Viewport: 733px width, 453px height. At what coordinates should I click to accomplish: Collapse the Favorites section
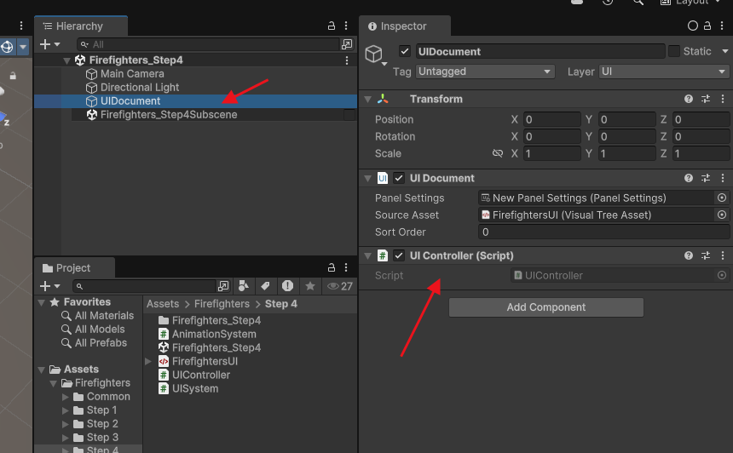(x=42, y=302)
